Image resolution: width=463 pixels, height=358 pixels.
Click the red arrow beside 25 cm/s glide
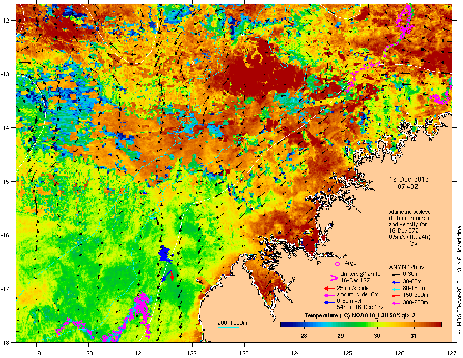click(329, 289)
